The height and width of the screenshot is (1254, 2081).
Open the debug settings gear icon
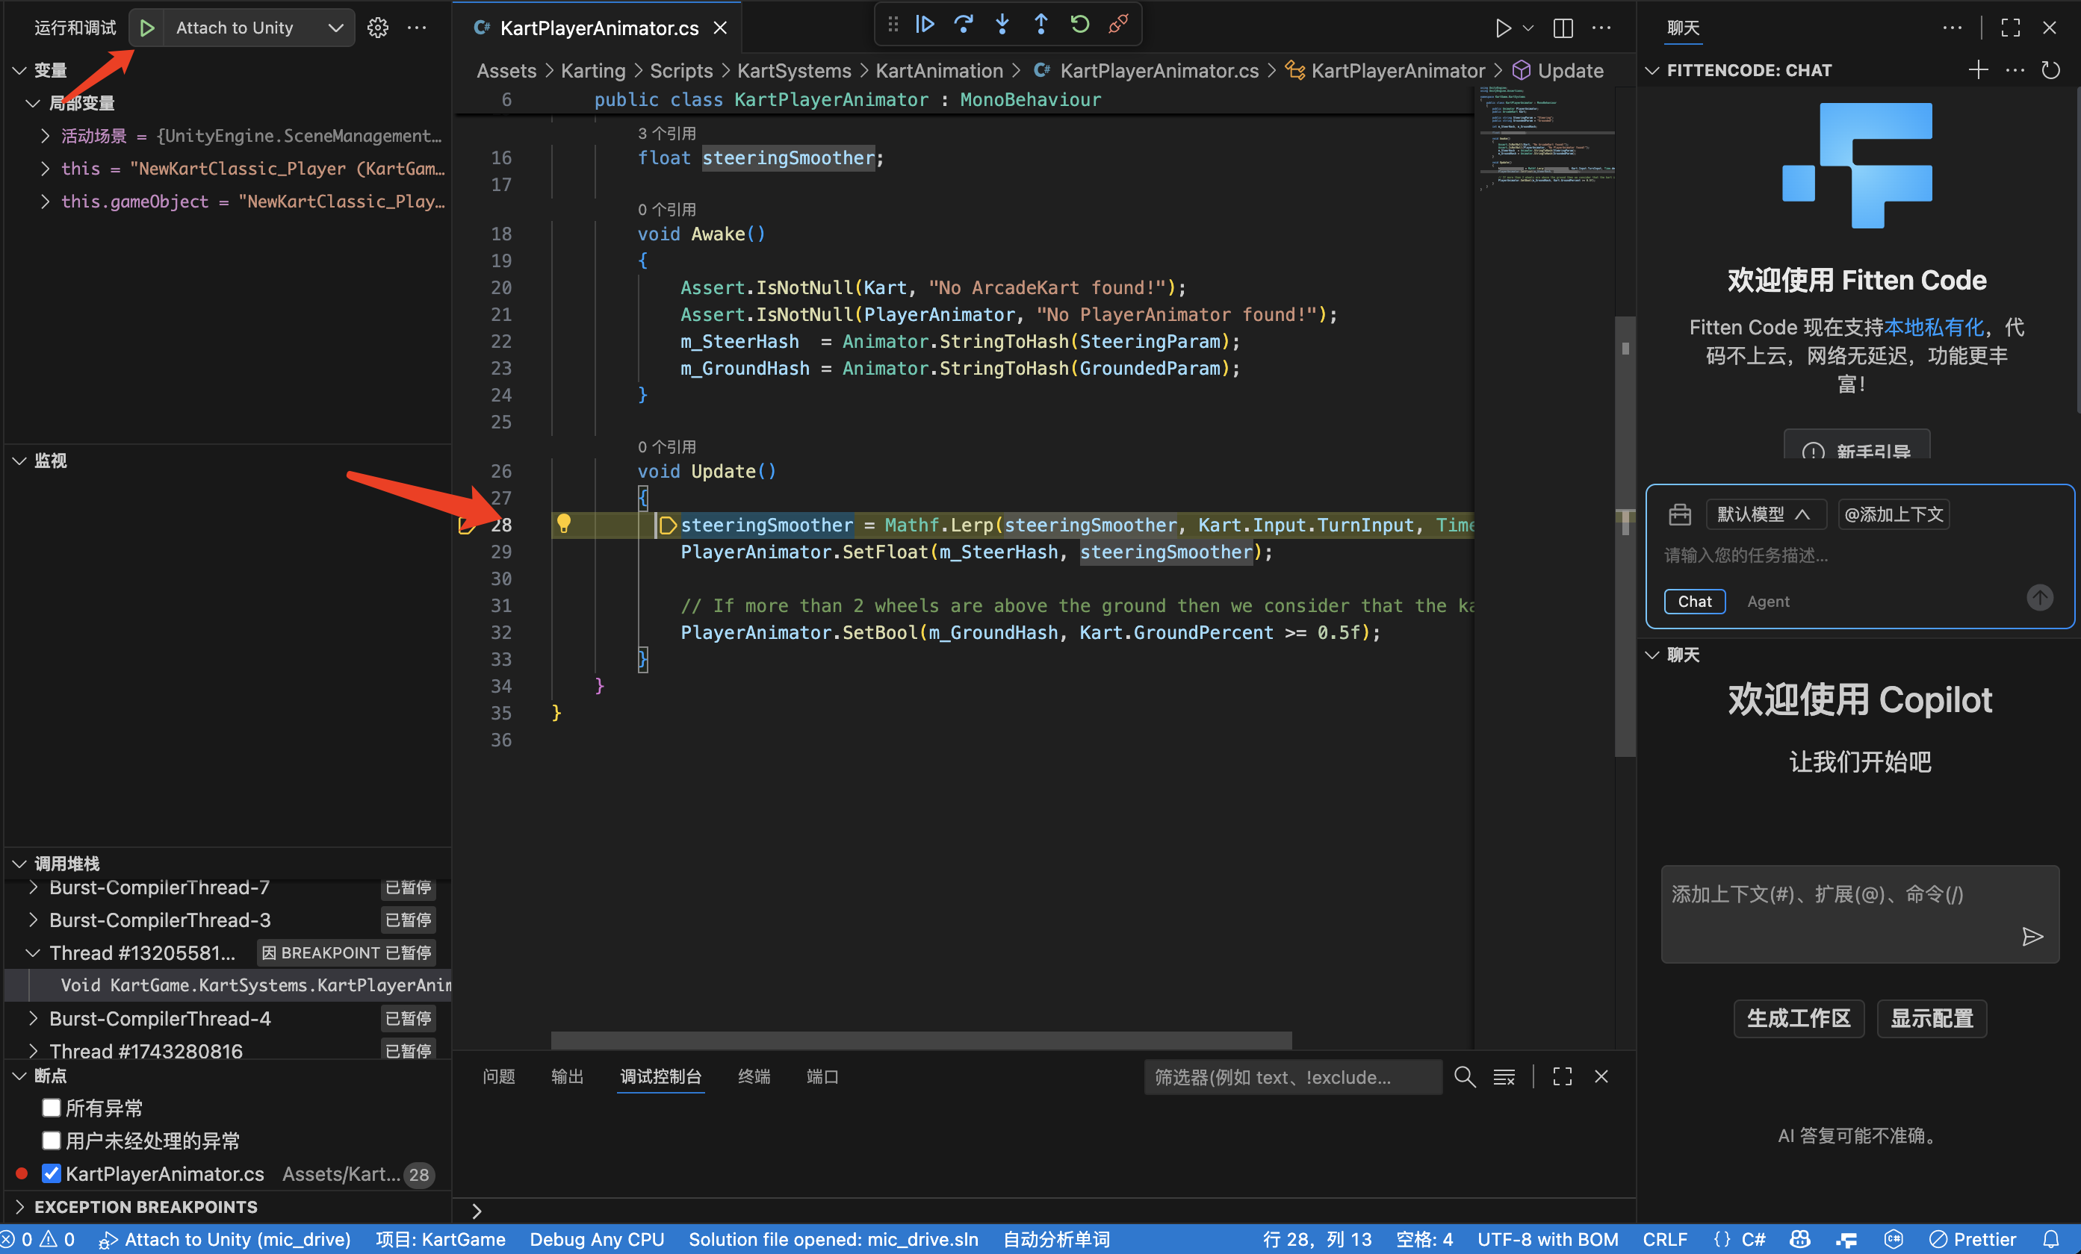(377, 27)
